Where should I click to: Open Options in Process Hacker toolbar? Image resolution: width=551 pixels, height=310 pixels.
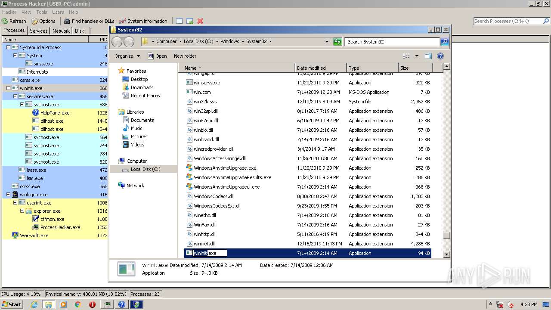coord(43,21)
